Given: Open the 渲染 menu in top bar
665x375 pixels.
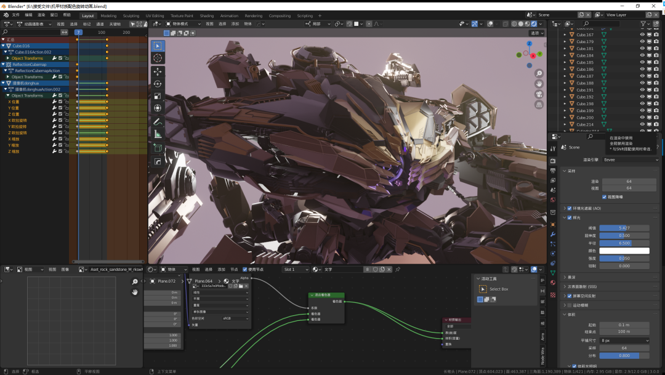Looking at the screenshot, I should tap(41, 15).
